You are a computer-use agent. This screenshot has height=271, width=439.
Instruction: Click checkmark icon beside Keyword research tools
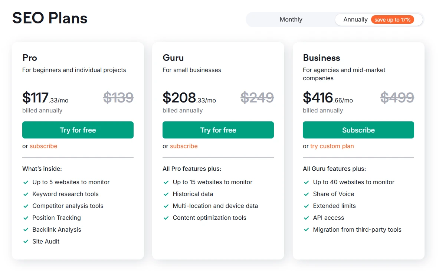pyautogui.click(x=26, y=194)
